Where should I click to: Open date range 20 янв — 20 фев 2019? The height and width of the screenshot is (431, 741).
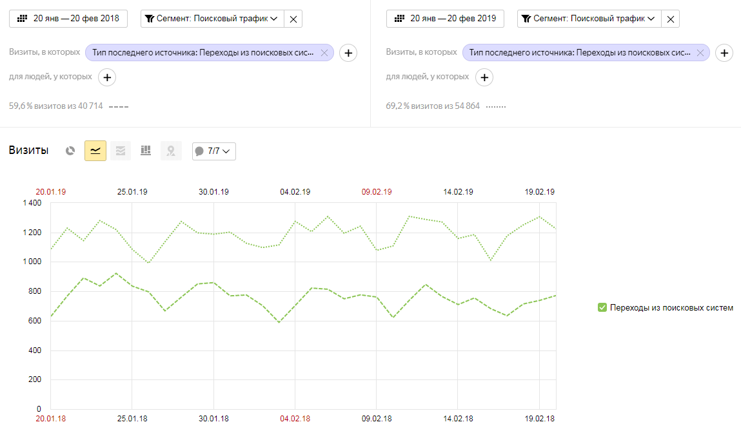click(445, 19)
